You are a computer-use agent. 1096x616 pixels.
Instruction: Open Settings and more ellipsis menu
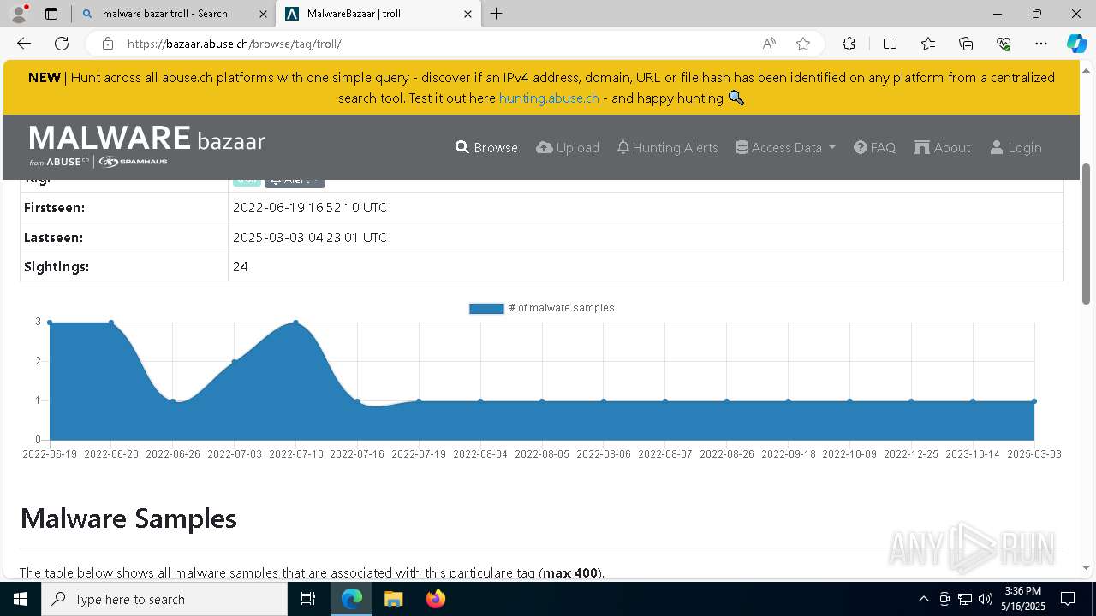click(x=1041, y=44)
